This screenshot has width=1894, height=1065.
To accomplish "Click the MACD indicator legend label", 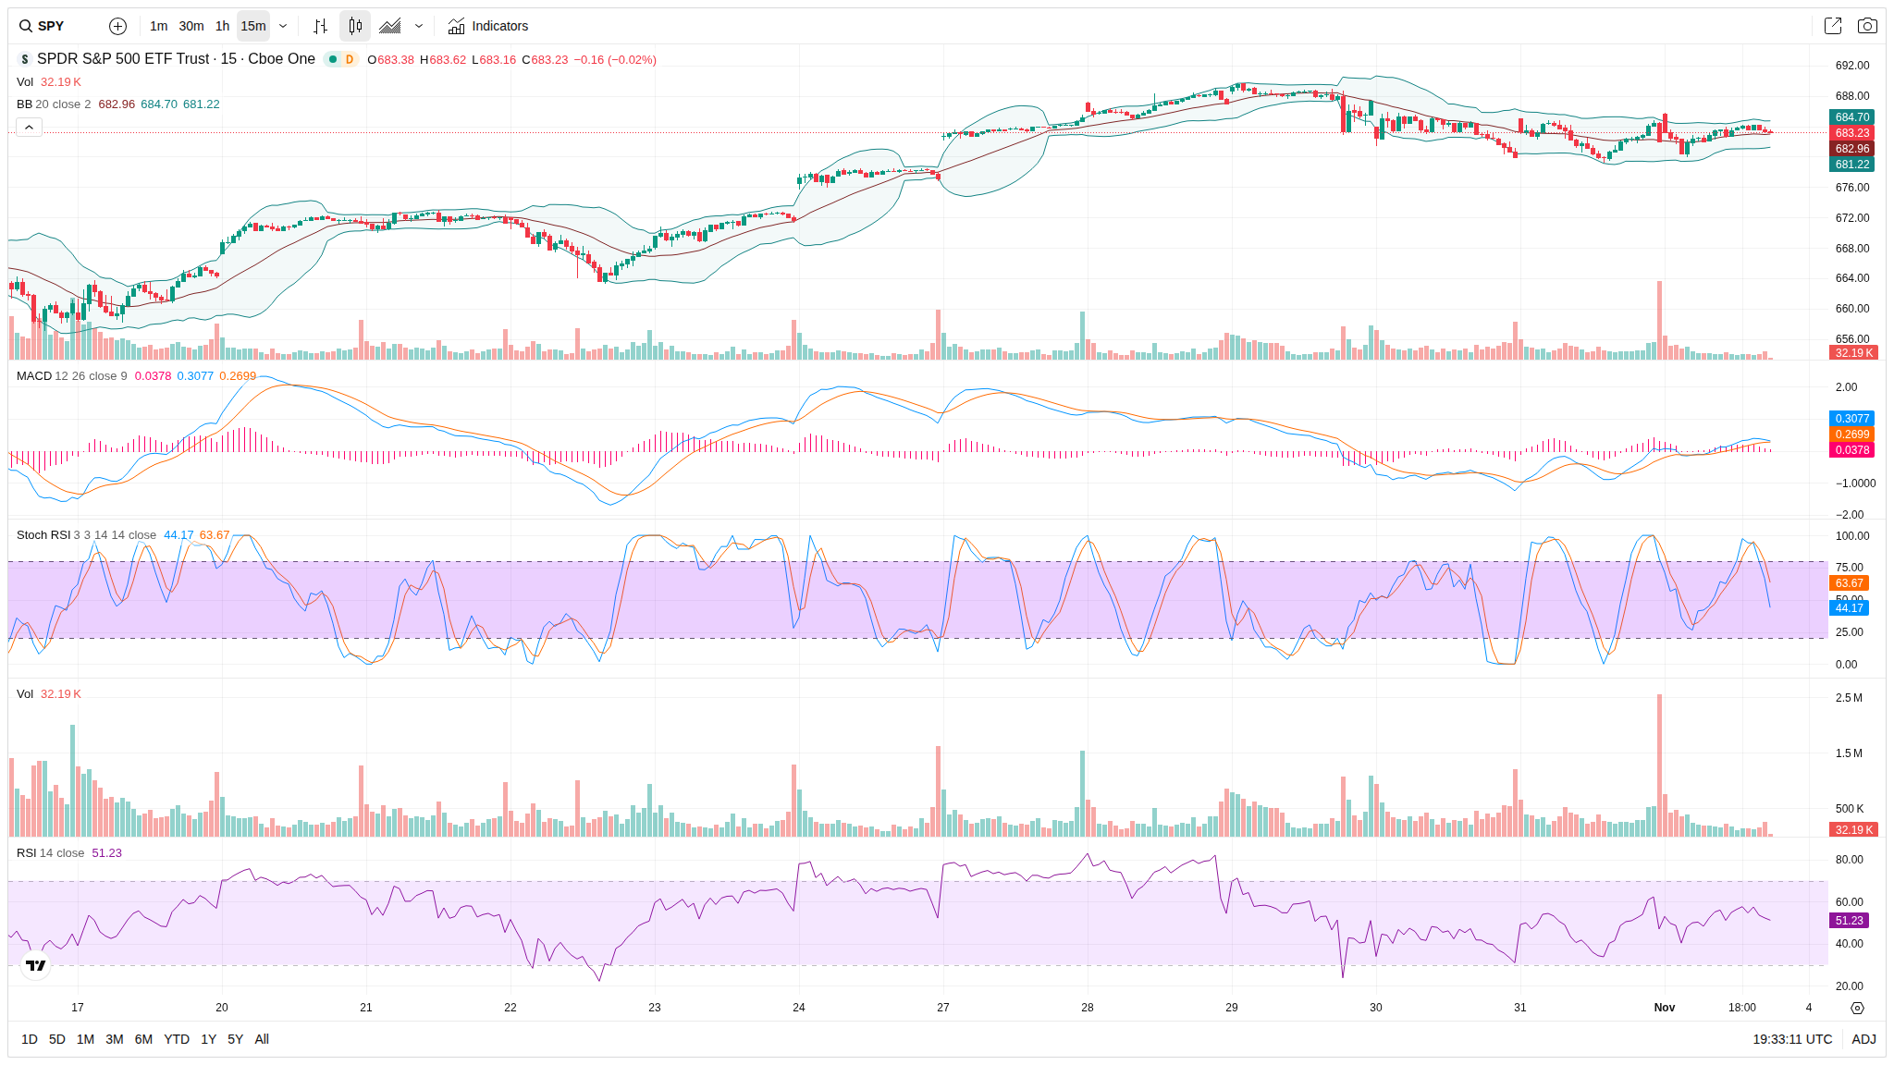I will [34, 376].
